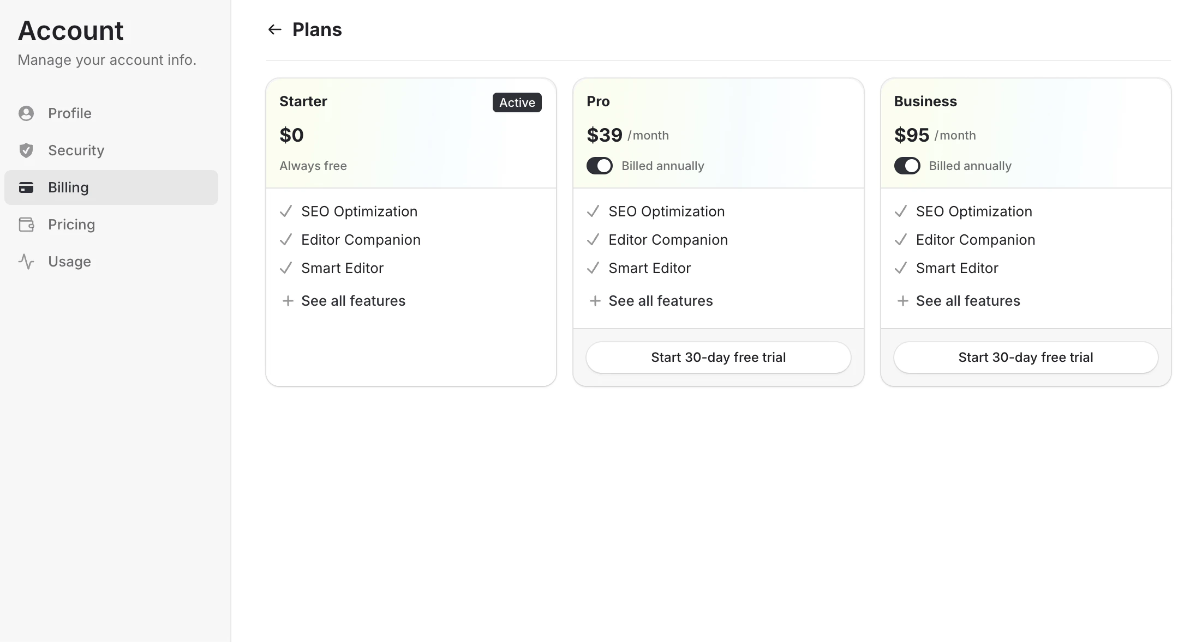Viewport: 1196px width, 642px height.
Task: Click the back arrow beside Plans
Action: 274,29
